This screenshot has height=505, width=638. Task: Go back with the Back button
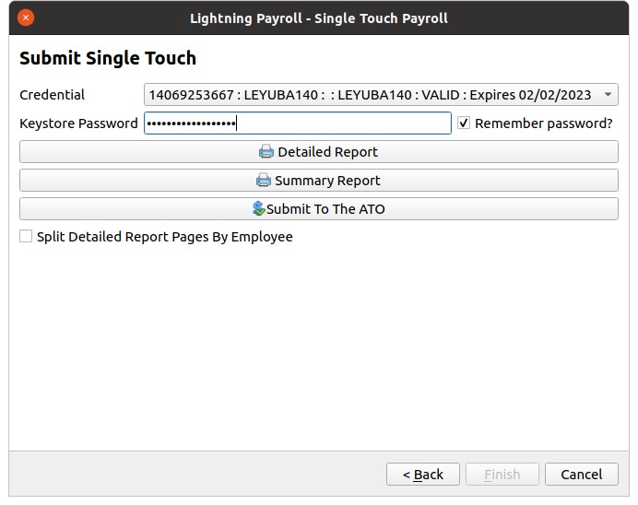click(x=423, y=474)
